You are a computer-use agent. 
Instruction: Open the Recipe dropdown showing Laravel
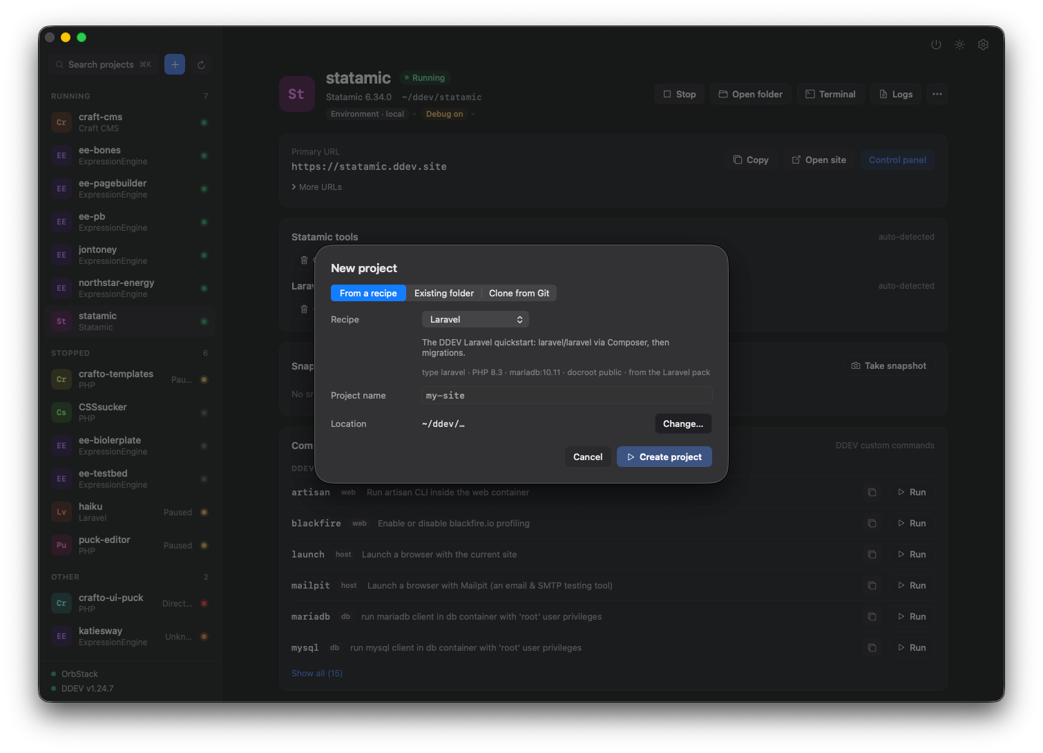pyautogui.click(x=475, y=319)
